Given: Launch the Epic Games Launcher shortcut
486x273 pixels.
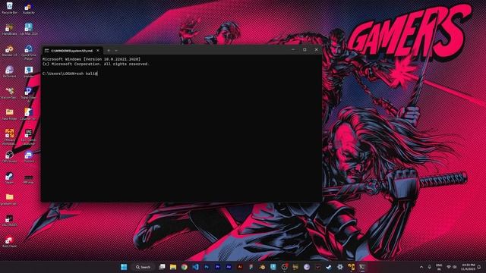Looking at the screenshot, I should pos(29,137).
